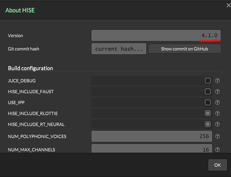
Task: Click the Build configuration section heading
Action: (x=31, y=68)
